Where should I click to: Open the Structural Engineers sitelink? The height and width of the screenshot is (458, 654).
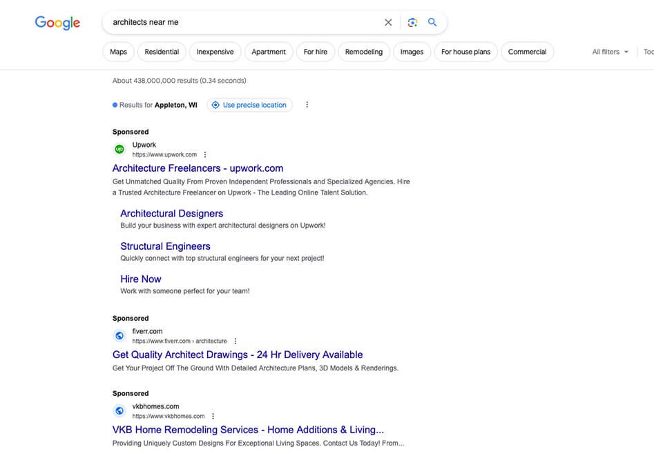point(165,246)
